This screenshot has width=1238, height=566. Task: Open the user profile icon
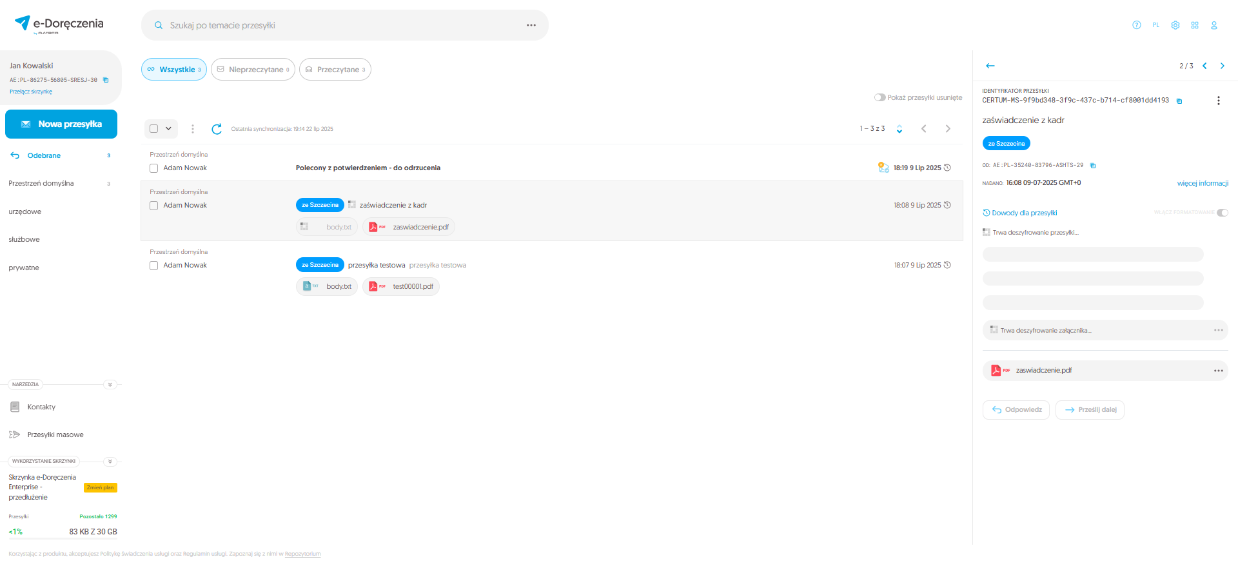(x=1213, y=25)
